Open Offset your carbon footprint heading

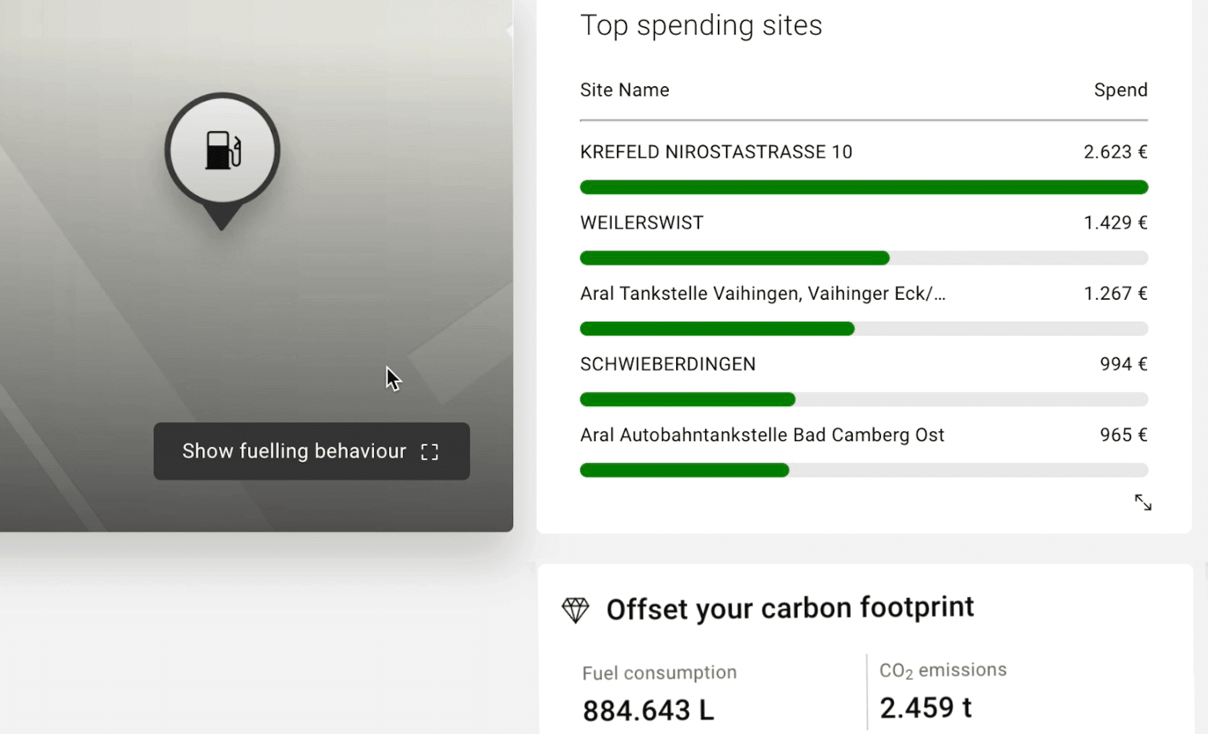click(789, 609)
